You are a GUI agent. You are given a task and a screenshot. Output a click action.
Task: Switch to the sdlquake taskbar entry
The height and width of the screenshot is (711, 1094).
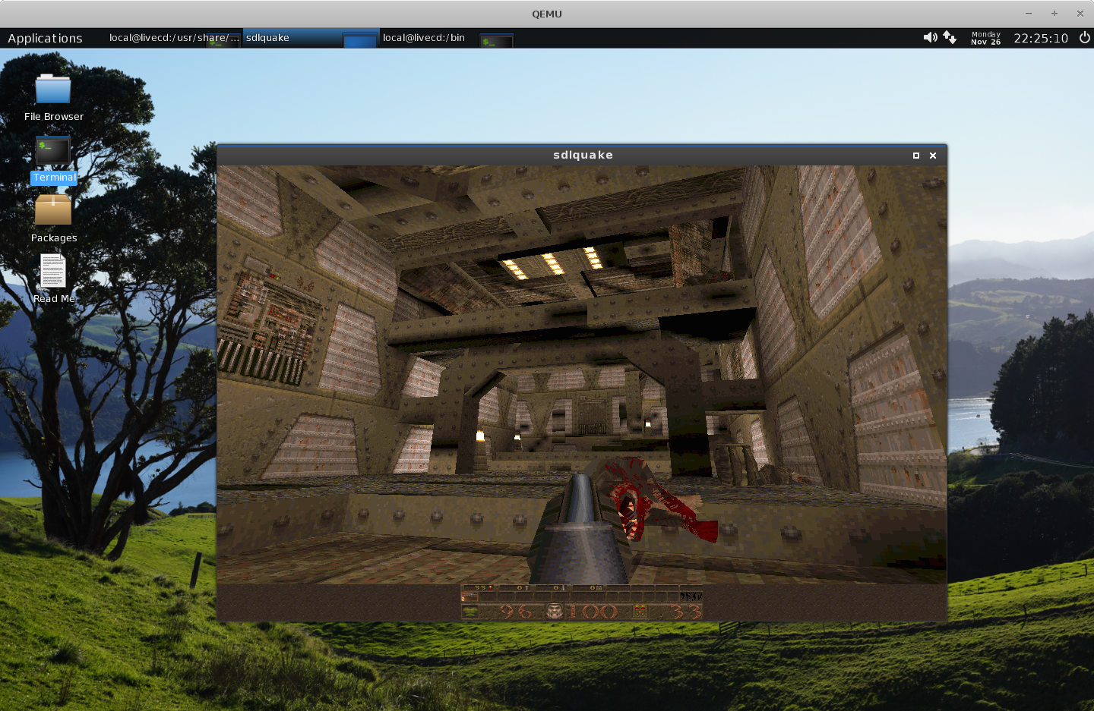(311, 38)
